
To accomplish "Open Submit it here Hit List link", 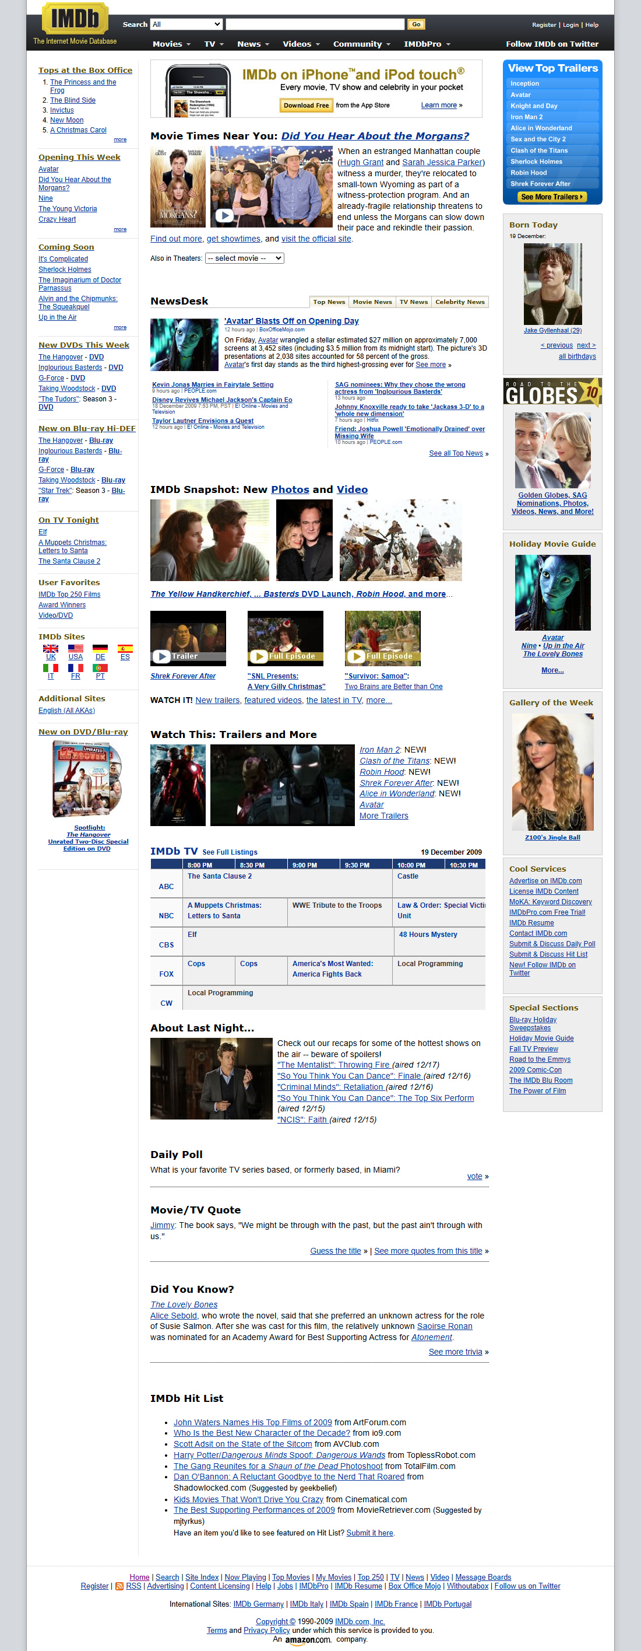I will pos(370,1533).
